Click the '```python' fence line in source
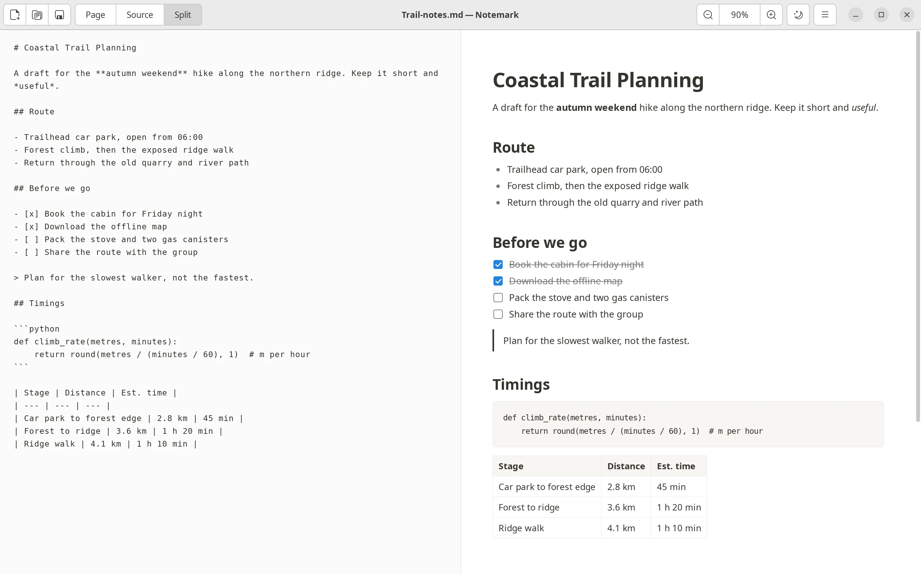 pos(36,329)
